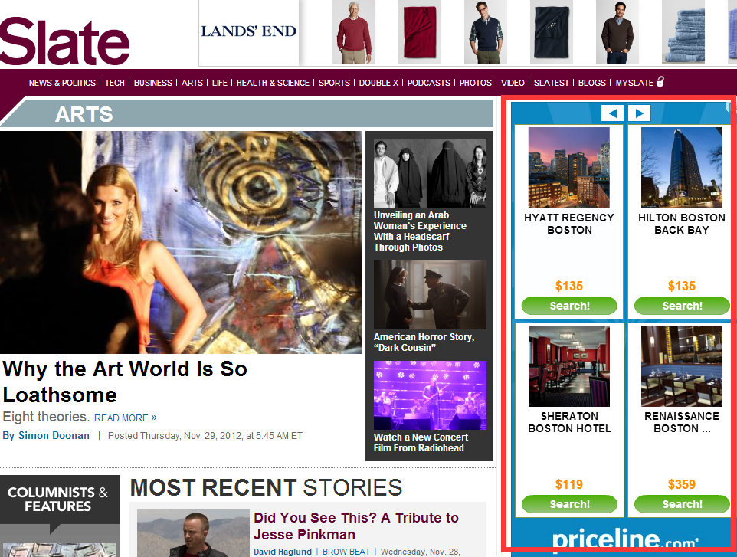Click the Slate logo

point(65,41)
